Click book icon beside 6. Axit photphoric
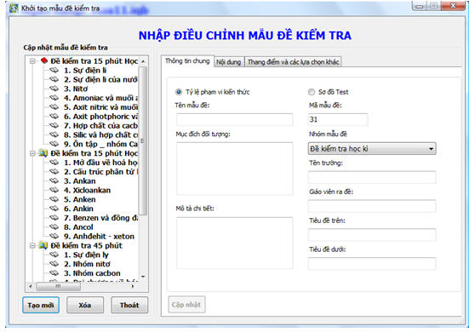 [54, 117]
